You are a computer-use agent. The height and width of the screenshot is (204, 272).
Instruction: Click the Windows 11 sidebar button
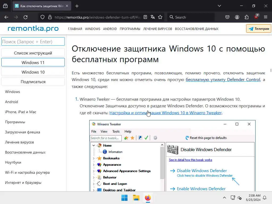33,62
